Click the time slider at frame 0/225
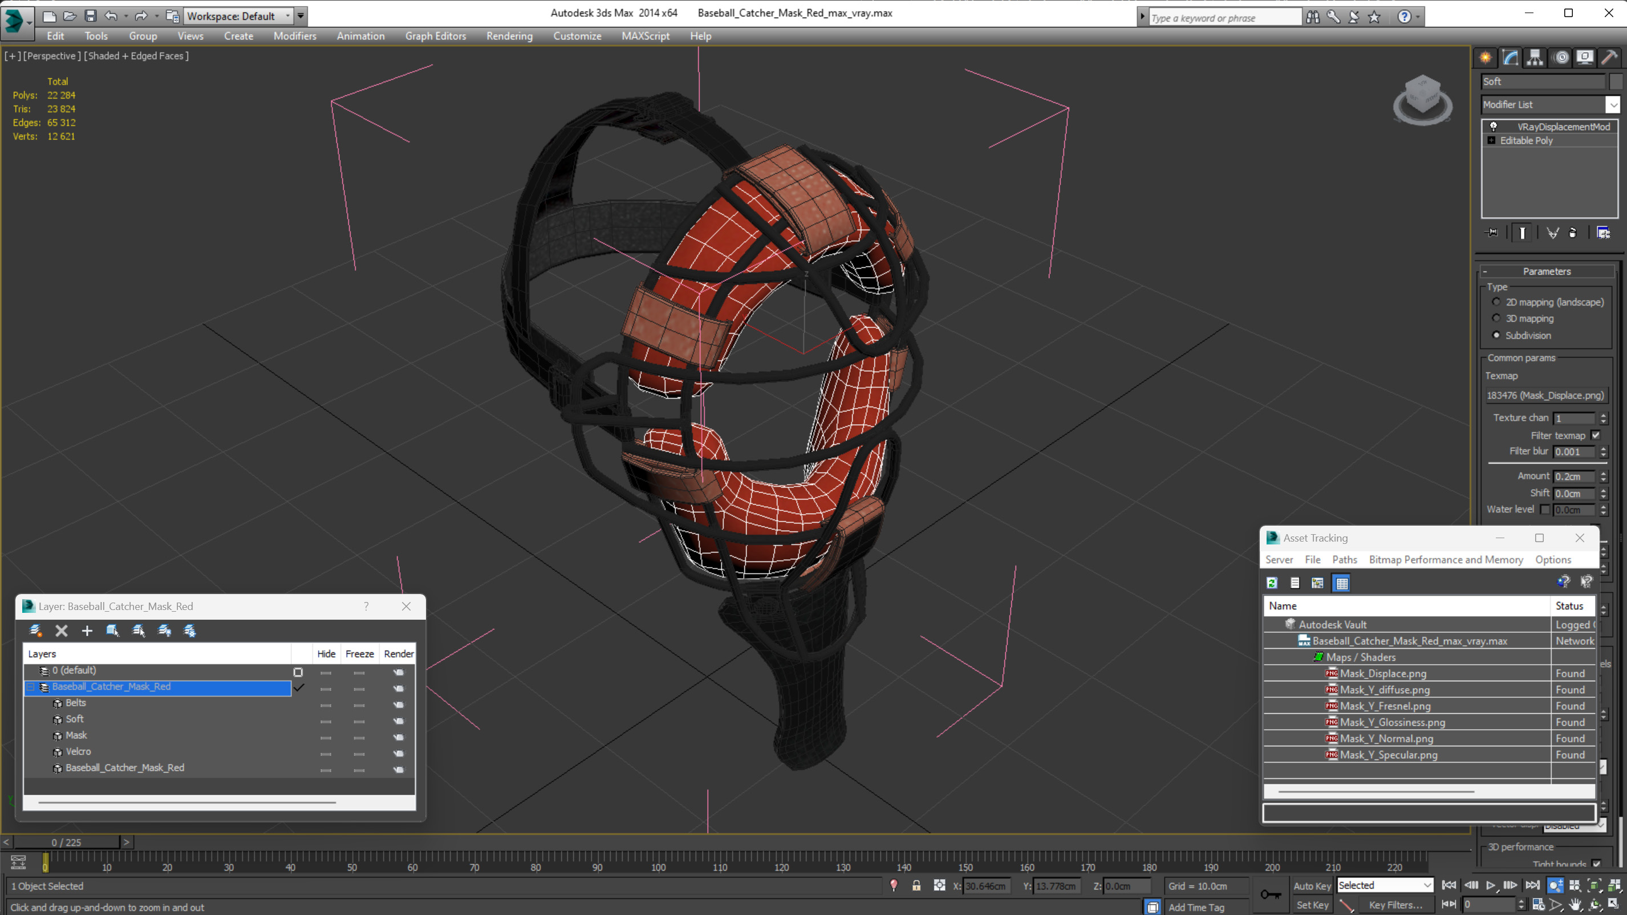The height and width of the screenshot is (915, 1627). pos(66,842)
